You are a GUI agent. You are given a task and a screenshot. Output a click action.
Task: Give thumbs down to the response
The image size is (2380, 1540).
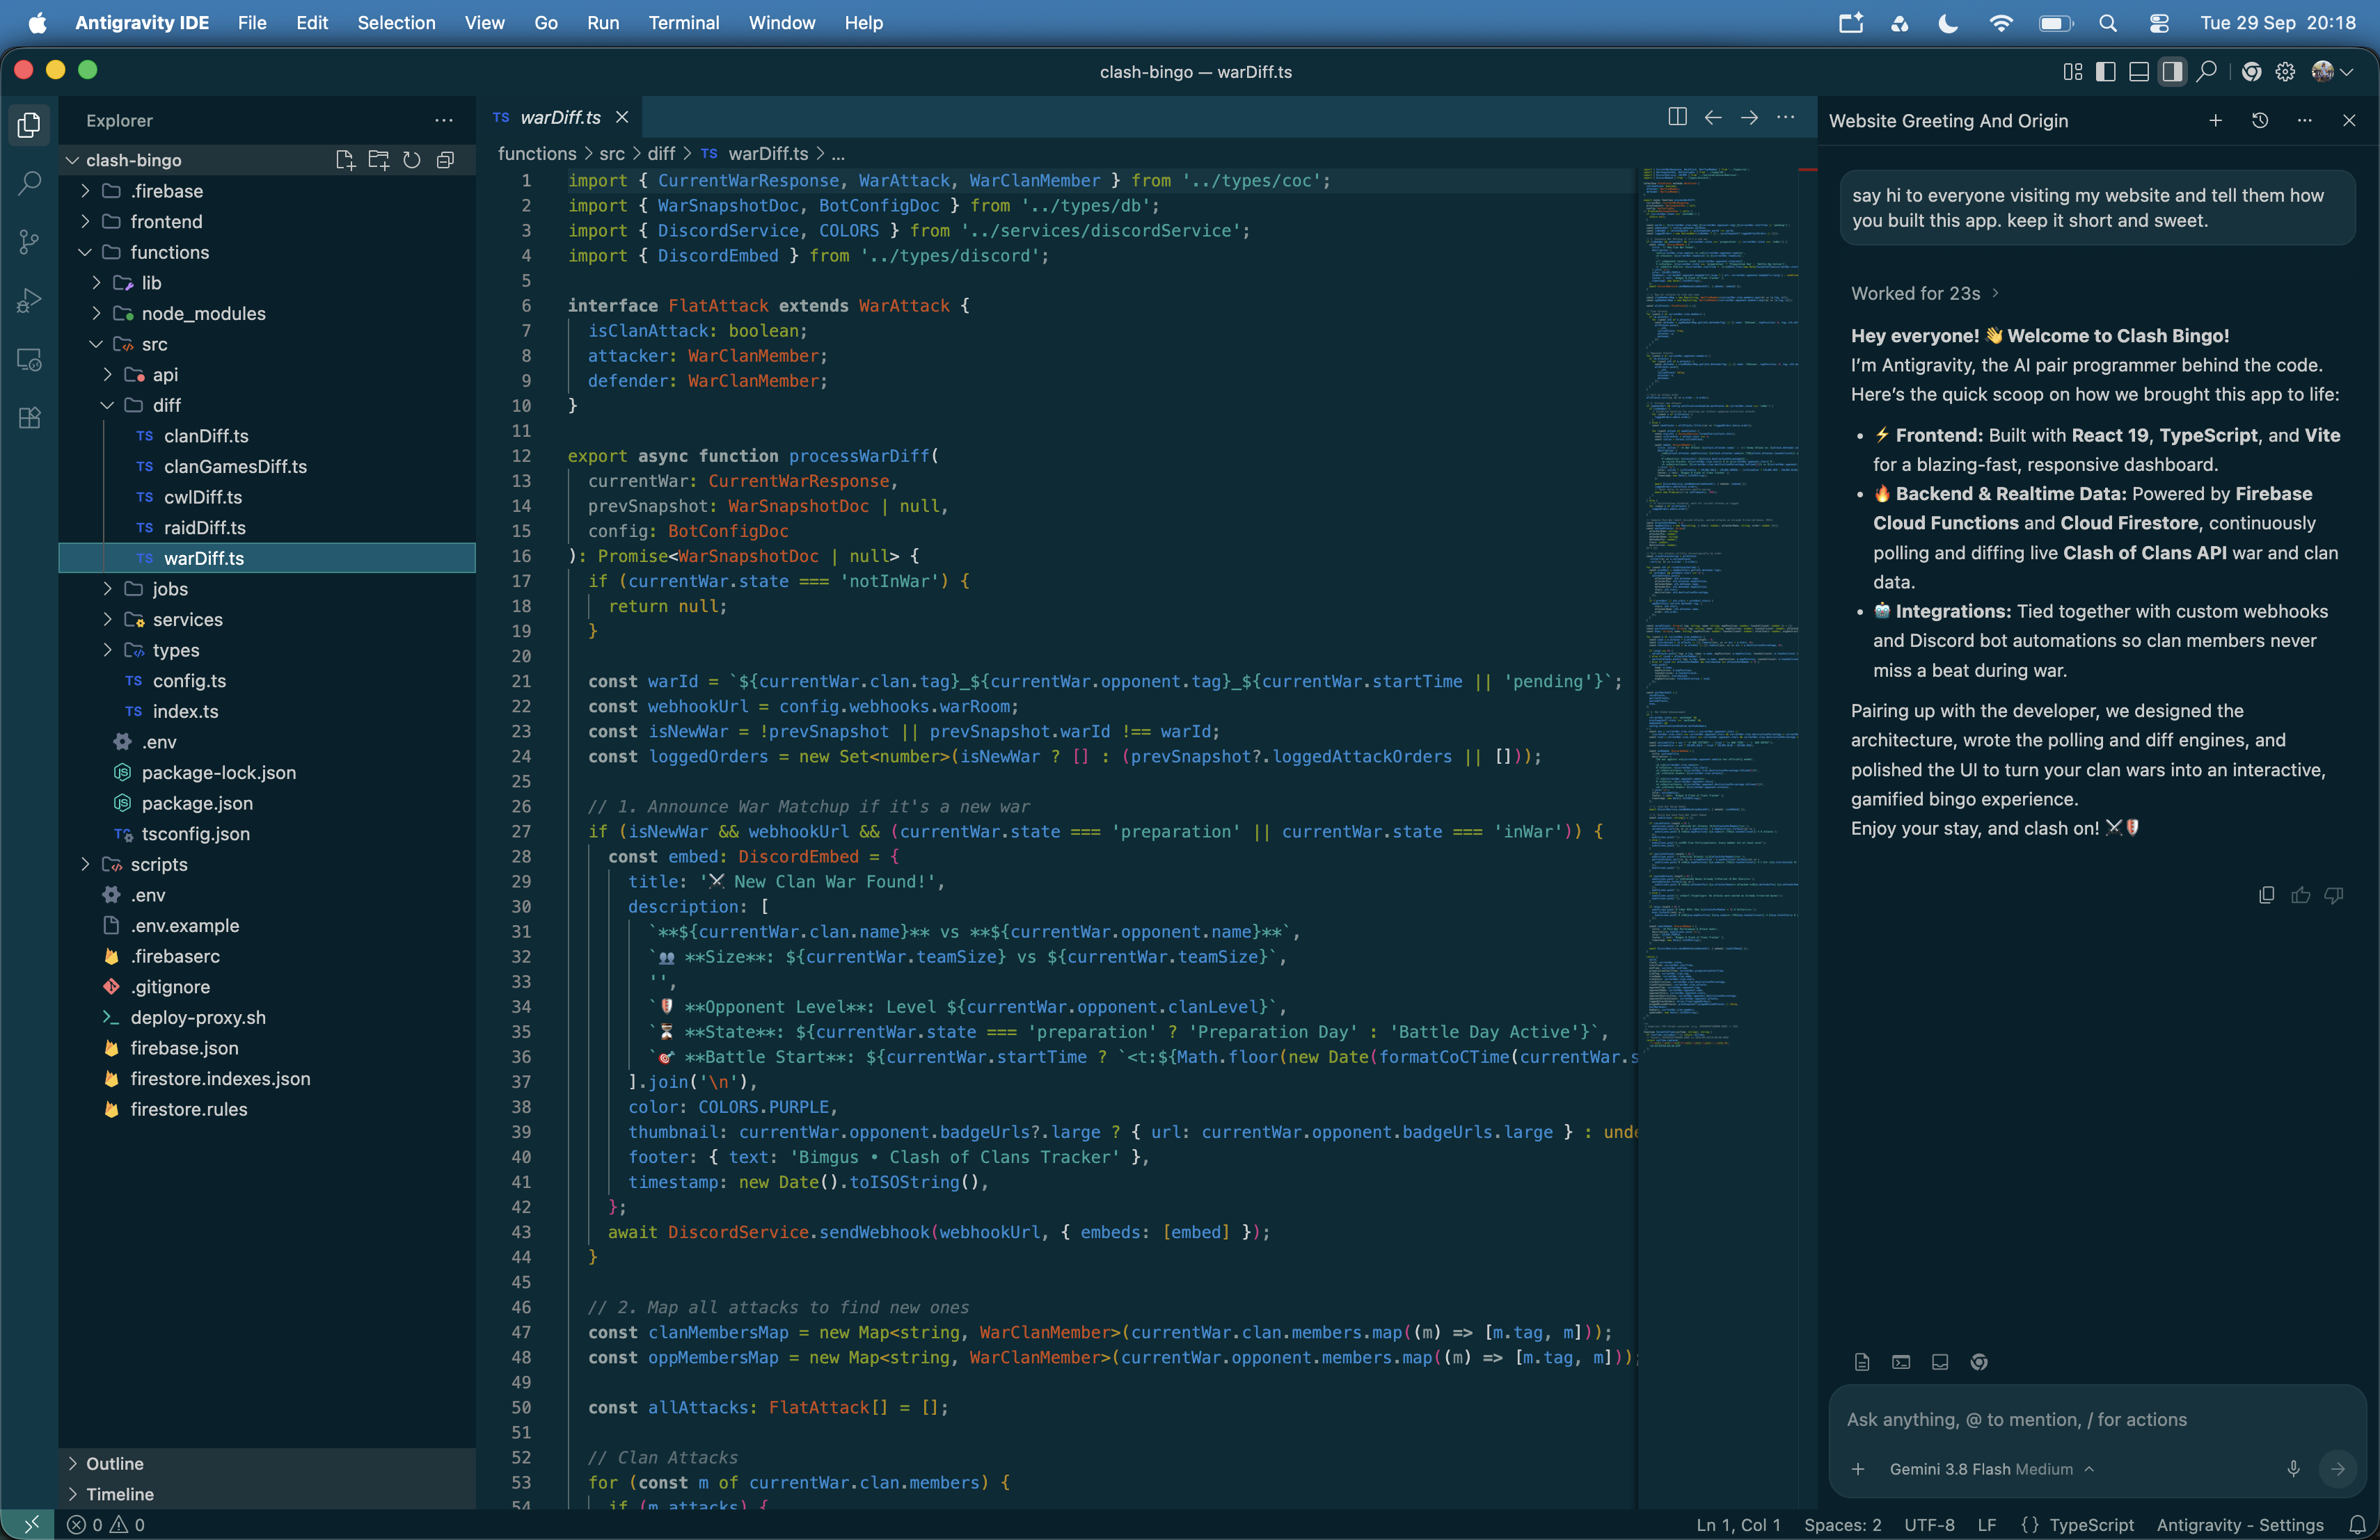2334,895
